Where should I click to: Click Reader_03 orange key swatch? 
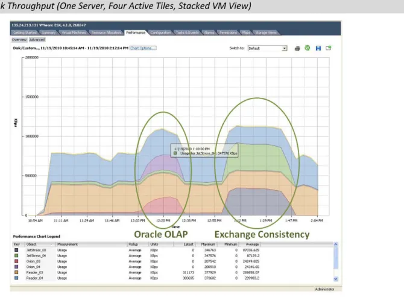tap(16, 272)
